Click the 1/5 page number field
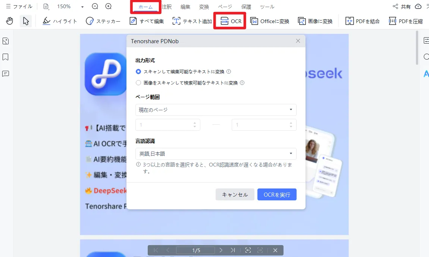Screen dimensions: 429x257 [x=195, y=250]
